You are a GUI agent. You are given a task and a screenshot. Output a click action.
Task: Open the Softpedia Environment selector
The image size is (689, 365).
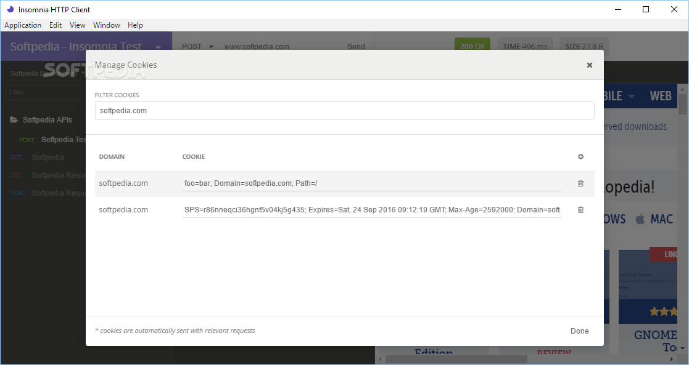point(47,73)
